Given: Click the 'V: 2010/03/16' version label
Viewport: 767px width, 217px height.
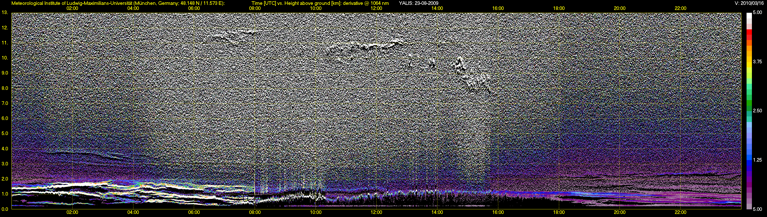Looking at the screenshot, I should point(749,3).
